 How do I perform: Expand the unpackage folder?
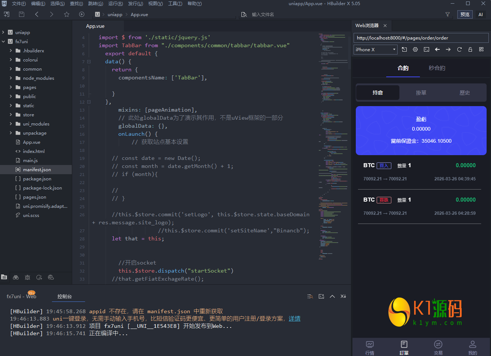coord(11,133)
